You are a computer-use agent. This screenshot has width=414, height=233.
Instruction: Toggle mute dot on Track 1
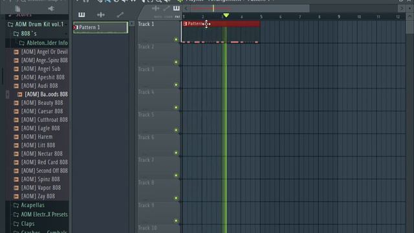(x=176, y=39)
